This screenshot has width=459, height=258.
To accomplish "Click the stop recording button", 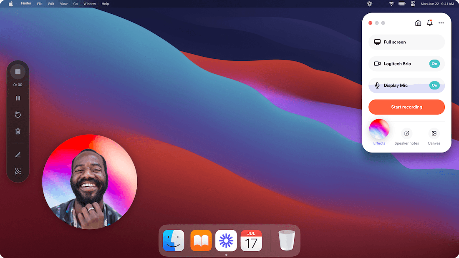I will click(x=18, y=72).
